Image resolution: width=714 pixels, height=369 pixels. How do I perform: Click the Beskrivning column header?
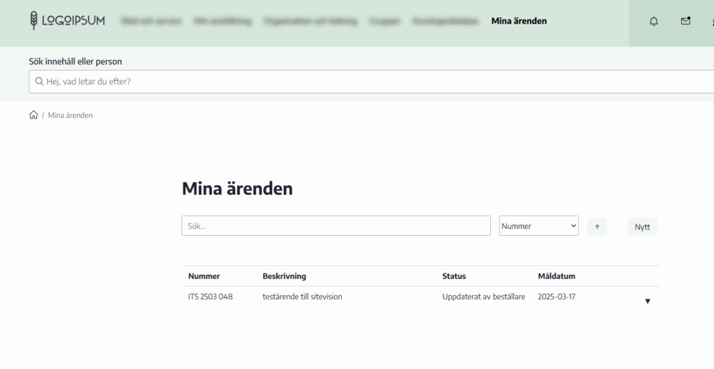(284, 276)
